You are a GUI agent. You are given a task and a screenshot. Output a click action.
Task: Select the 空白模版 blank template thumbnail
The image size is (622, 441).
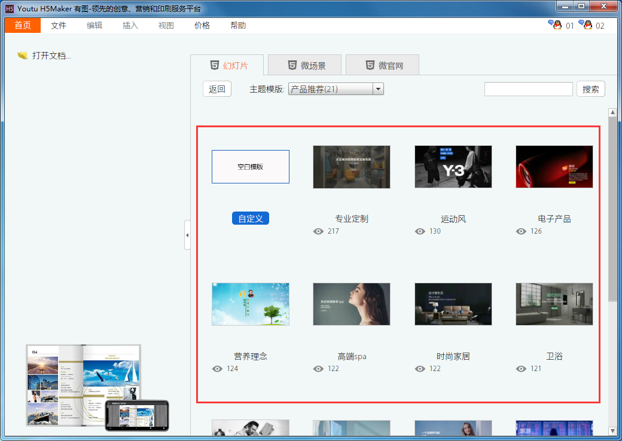pos(251,167)
